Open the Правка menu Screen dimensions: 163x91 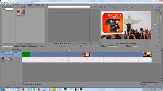pos(6,3)
